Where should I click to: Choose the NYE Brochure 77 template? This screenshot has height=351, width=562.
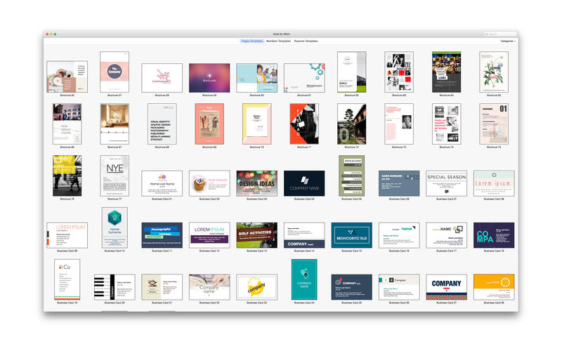click(115, 175)
